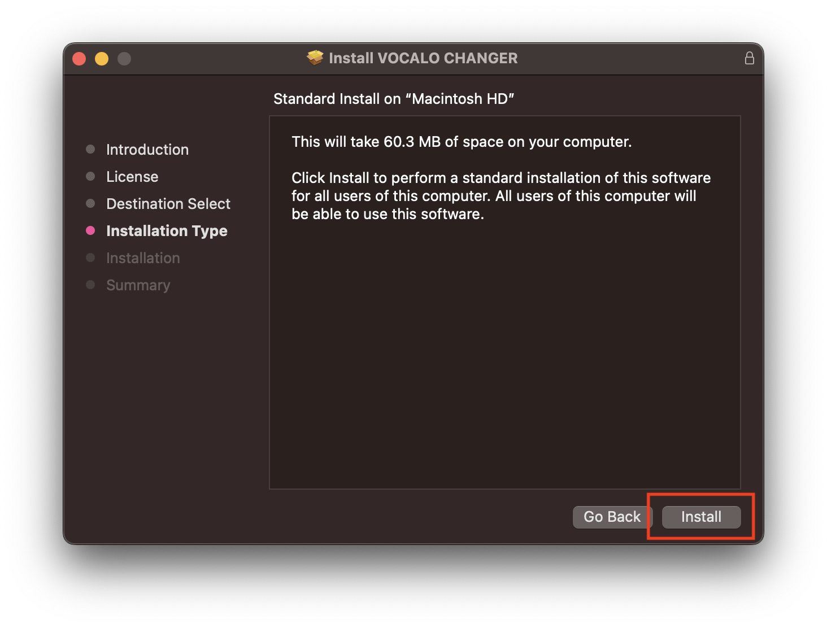Click the dot next to Summary step

click(90, 285)
